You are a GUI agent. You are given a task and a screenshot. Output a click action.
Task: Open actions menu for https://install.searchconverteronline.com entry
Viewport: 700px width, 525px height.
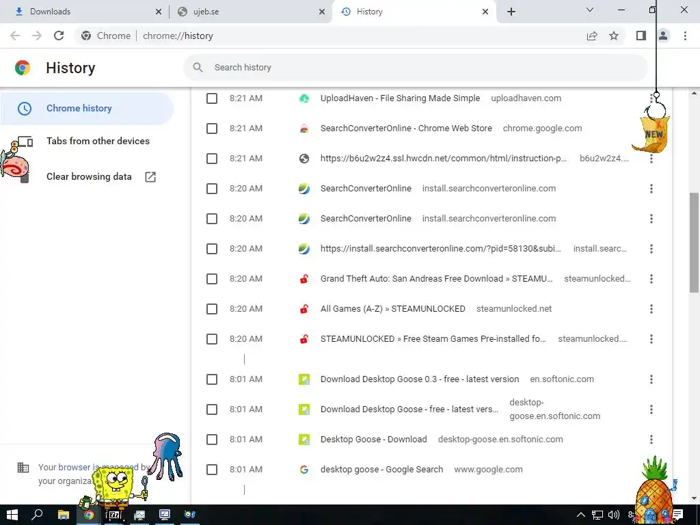[651, 249]
